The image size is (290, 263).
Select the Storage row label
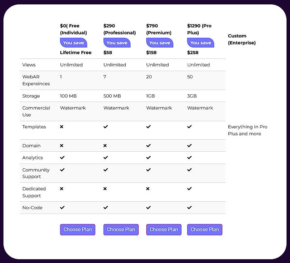[x=31, y=96]
